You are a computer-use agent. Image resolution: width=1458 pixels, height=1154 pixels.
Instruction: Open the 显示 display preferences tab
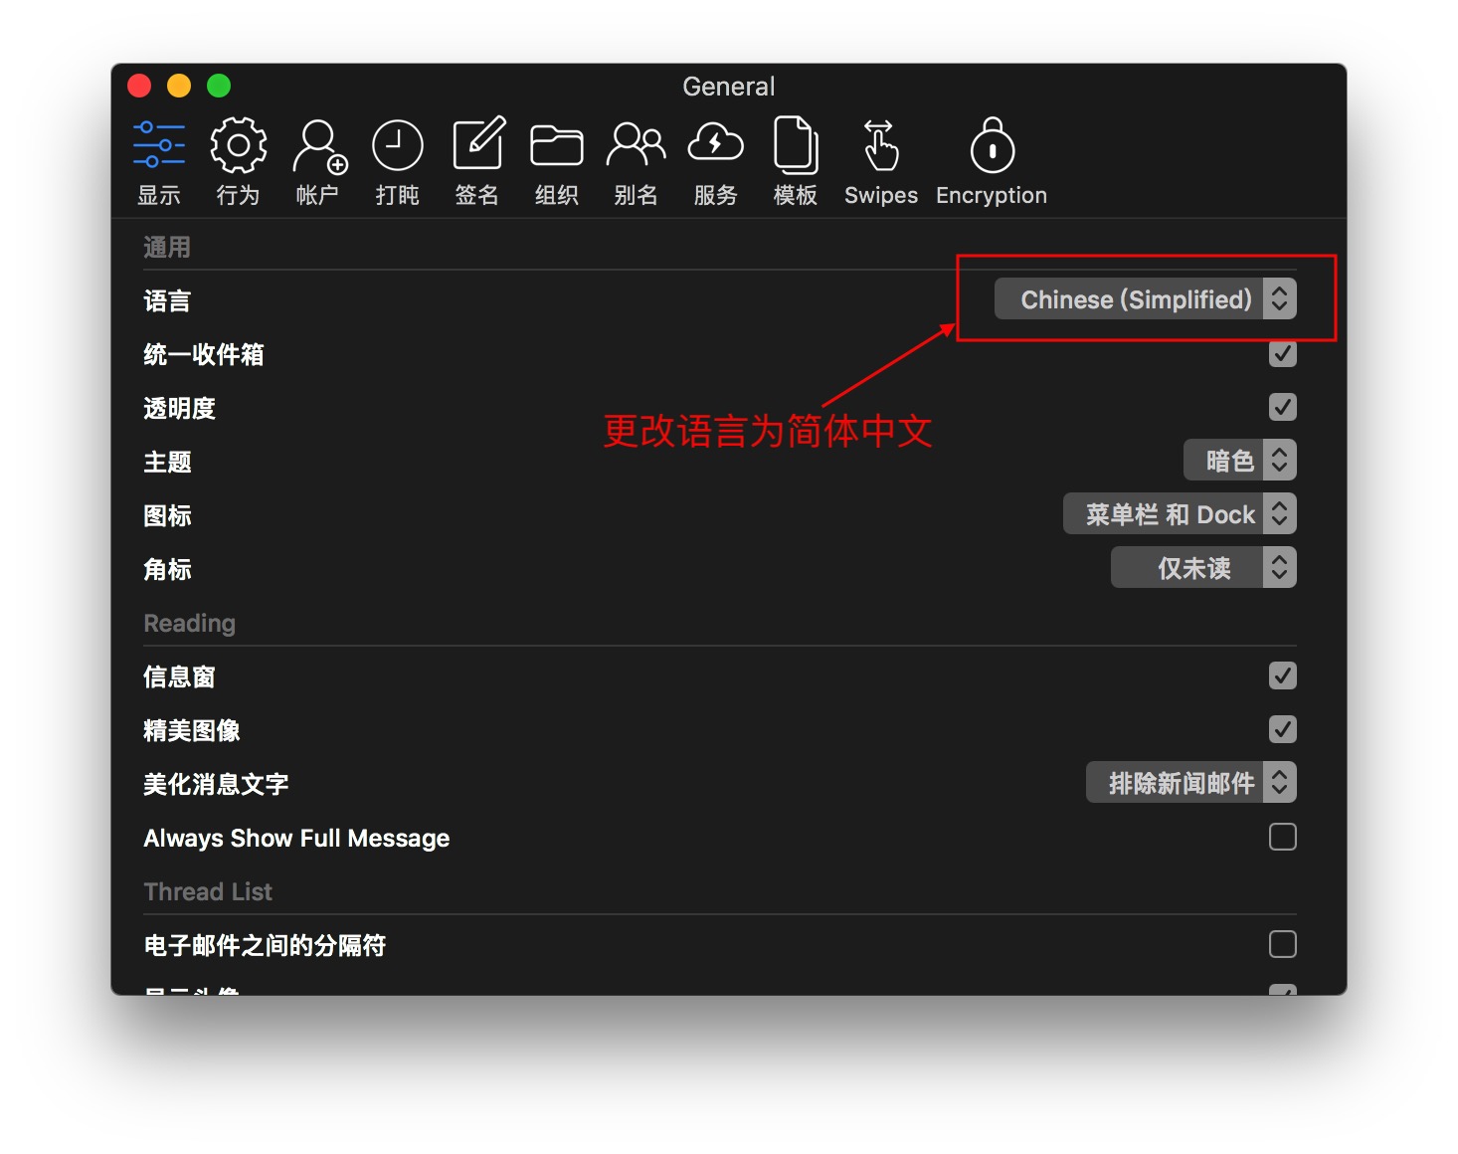click(x=159, y=162)
